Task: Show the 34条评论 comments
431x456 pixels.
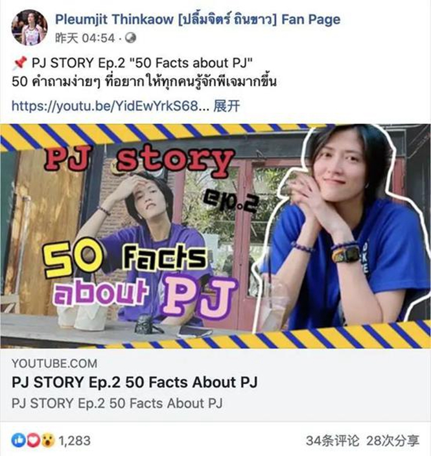Action: 332,440
